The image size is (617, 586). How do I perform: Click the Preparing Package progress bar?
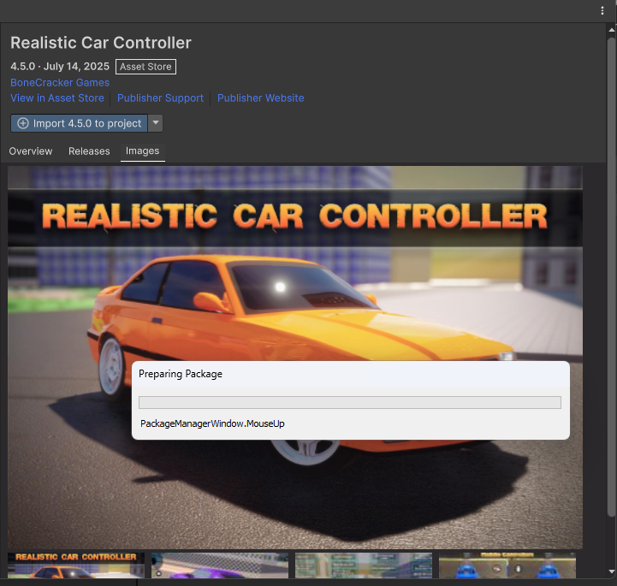[349, 402]
